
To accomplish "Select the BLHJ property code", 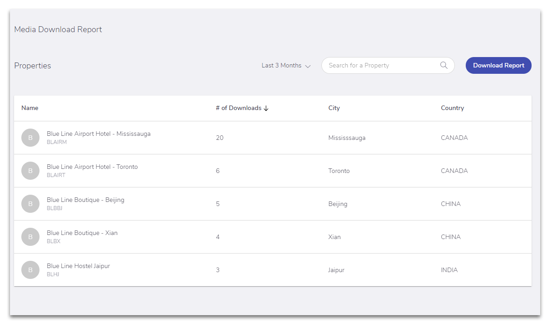I will tap(53, 274).
